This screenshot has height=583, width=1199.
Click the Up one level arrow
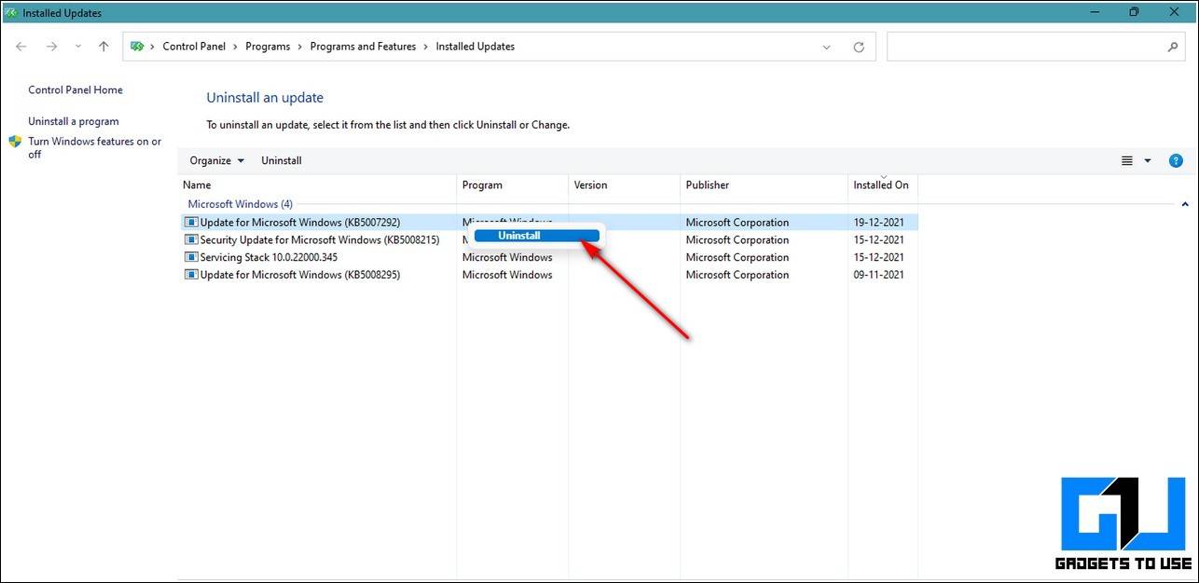pyautogui.click(x=103, y=47)
